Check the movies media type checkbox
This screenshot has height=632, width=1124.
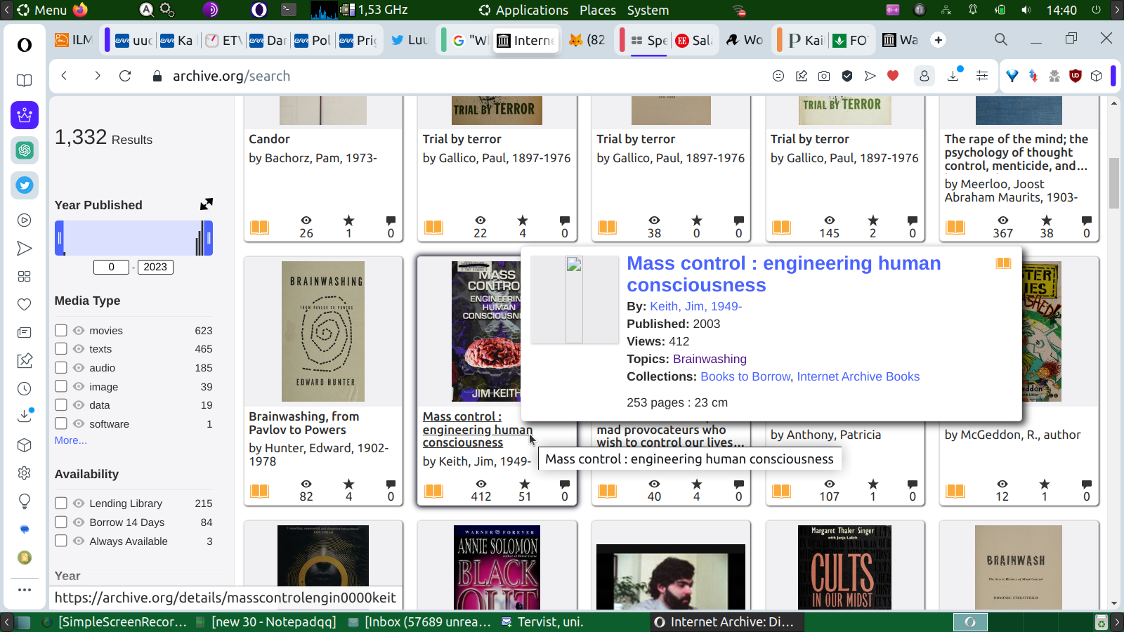[x=61, y=330]
